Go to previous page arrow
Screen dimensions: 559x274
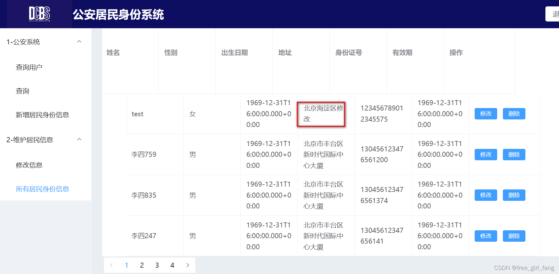[x=112, y=265]
